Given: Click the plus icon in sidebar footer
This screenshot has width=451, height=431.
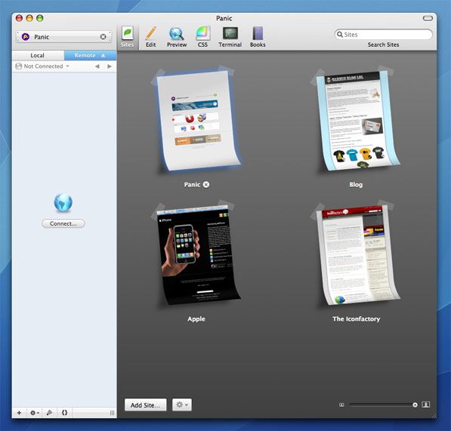Looking at the screenshot, I should [x=19, y=413].
